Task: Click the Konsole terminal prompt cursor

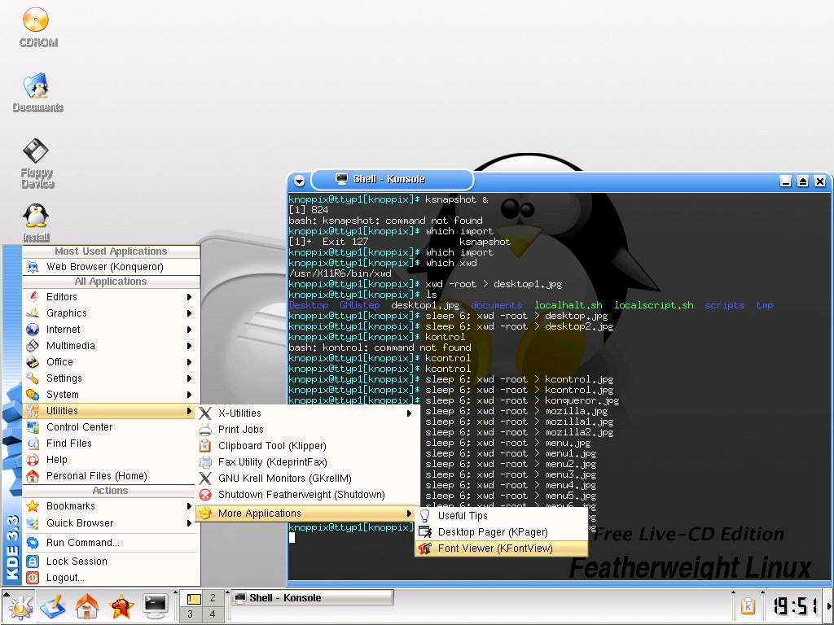Action: (292, 538)
